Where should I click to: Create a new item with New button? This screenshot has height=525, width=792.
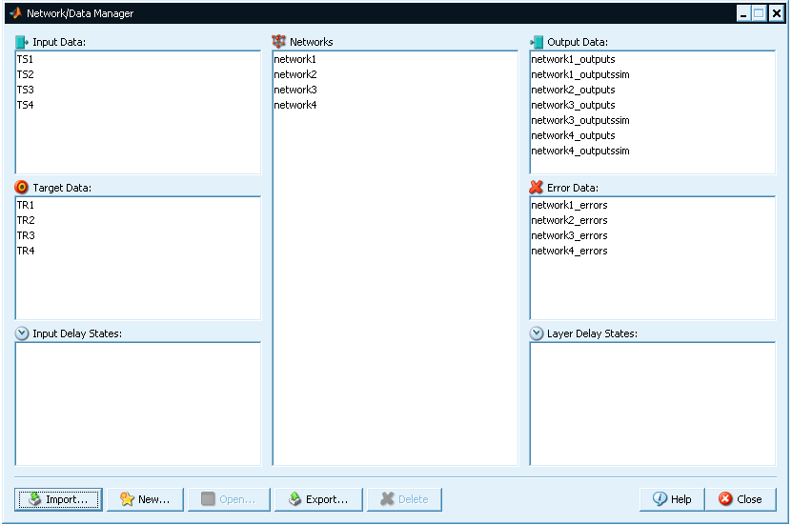[x=145, y=499]
